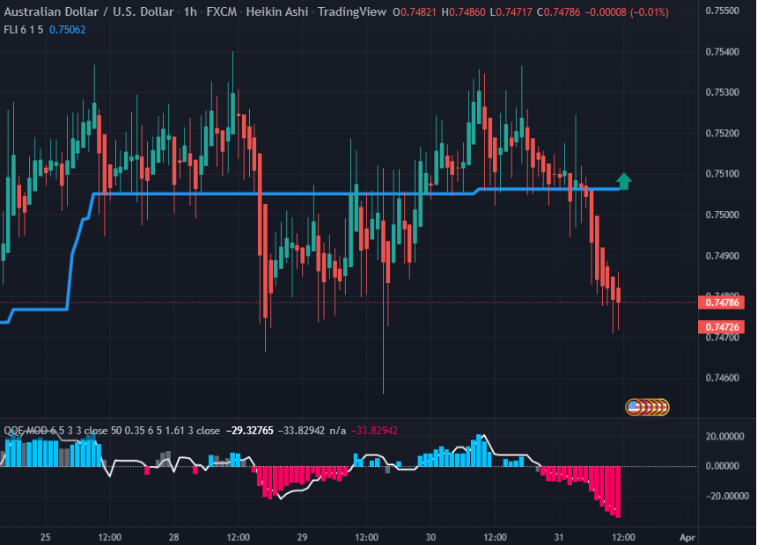Click the price scale label 0.75400
The image size is (757, 545).
[x=723, y=52]
